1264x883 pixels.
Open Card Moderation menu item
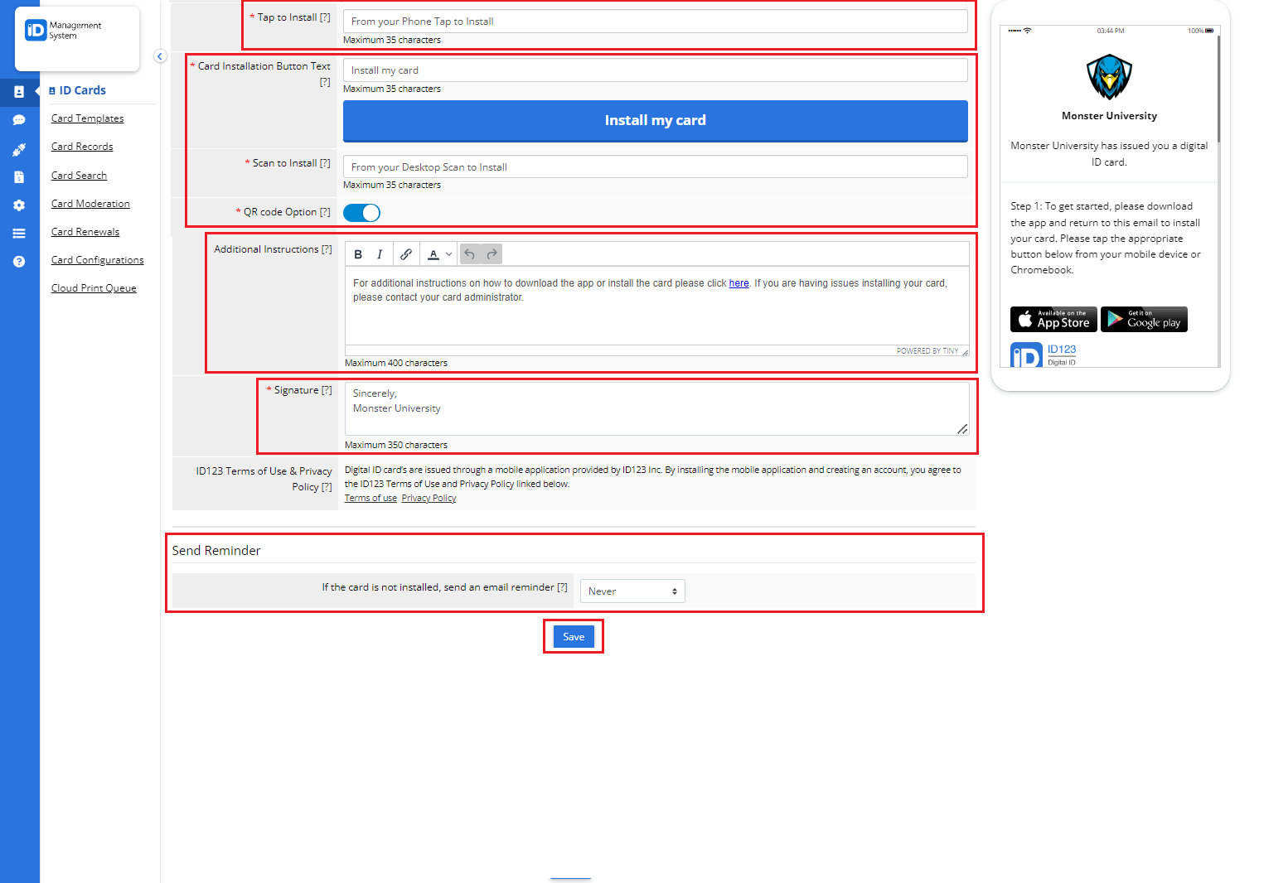[90, 204]
